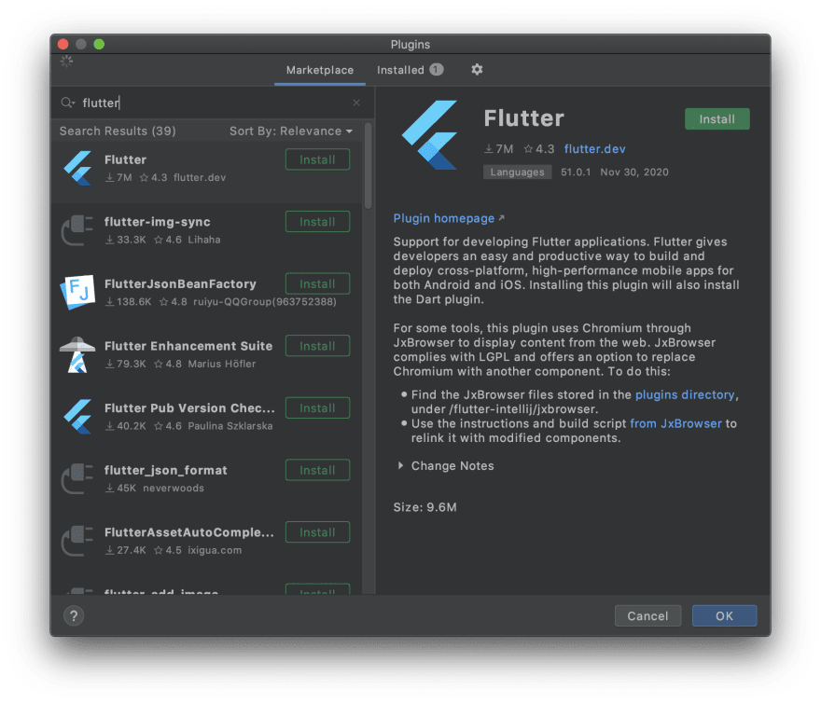Click the Flutter Pub Version Checker icon
The width and height of the screenshot is (821, 703).
[x=77, y=417]
